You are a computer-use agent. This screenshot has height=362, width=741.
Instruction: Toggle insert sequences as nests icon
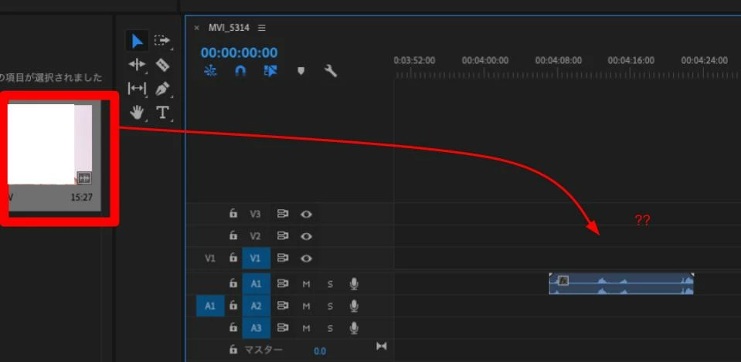pos(210,71)
